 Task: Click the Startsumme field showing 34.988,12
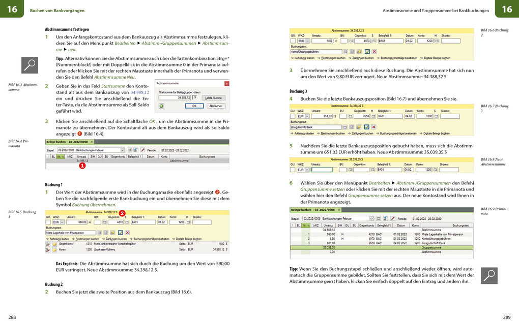(175, 98)
